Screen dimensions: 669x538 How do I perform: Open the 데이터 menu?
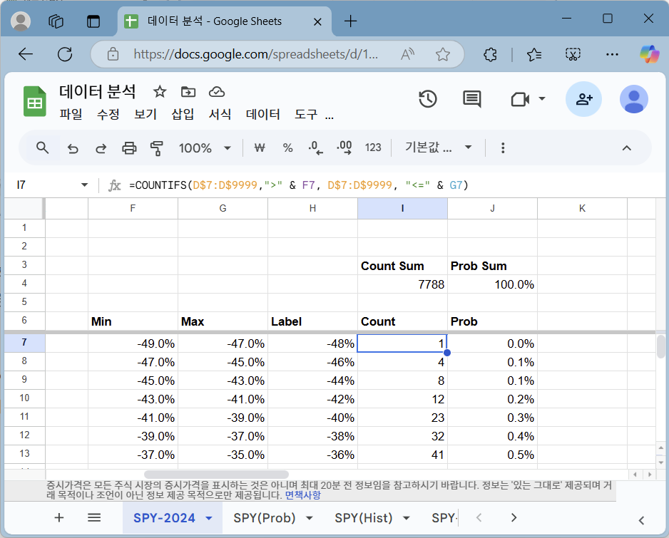click(262, 114)
